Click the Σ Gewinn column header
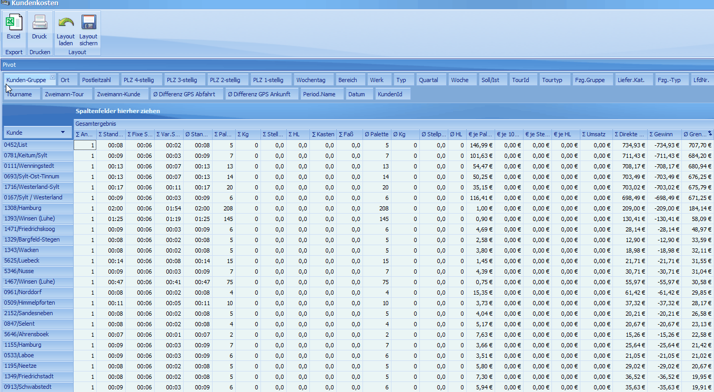 (x=664, y=134)
